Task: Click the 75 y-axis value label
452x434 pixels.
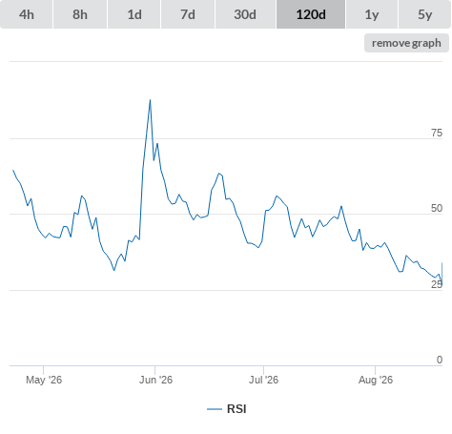Action: 437,133
